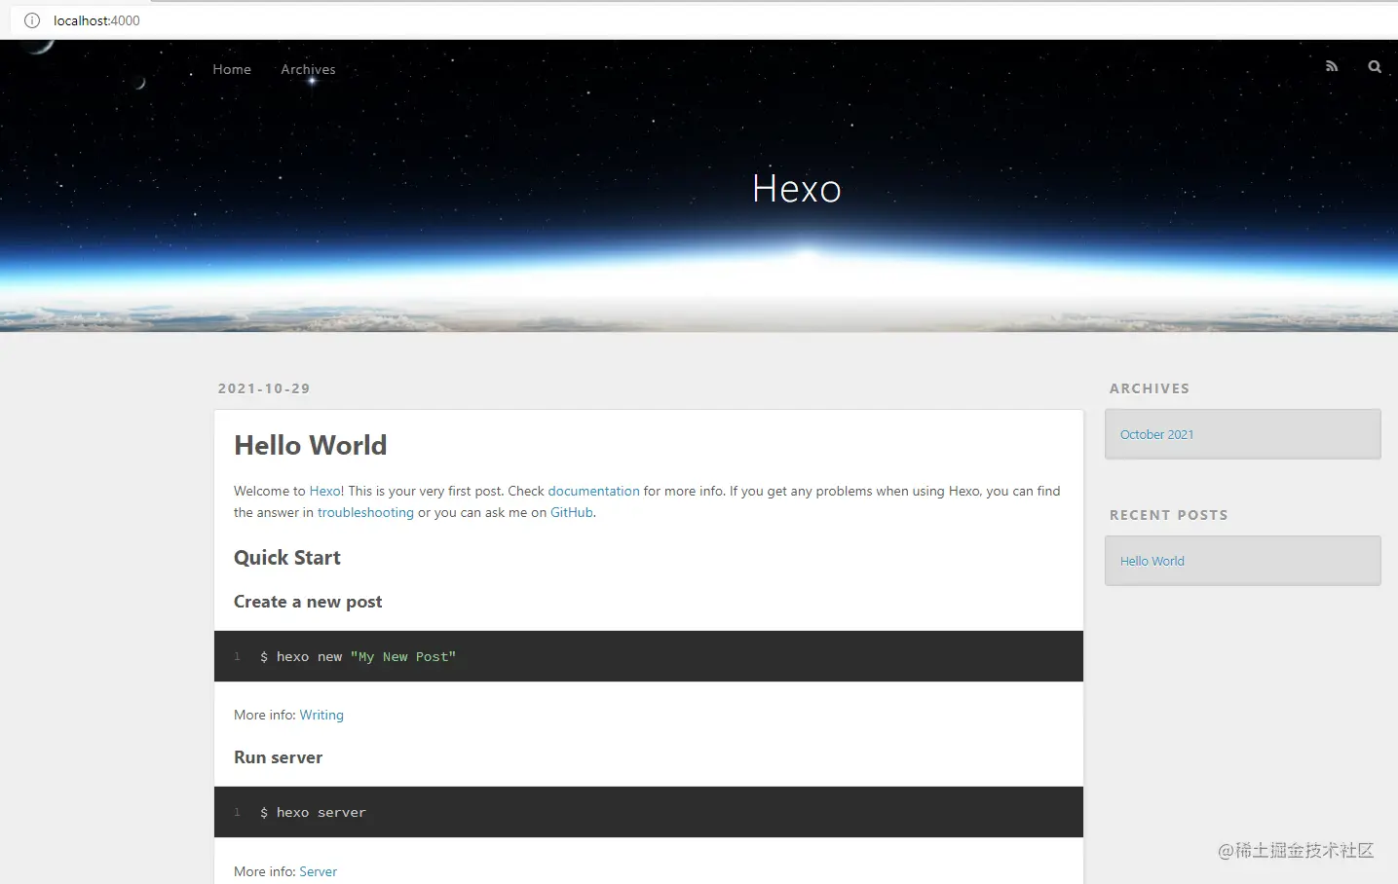Open the Archives menu item
The image size is (1398, 884).
[308, 69]
